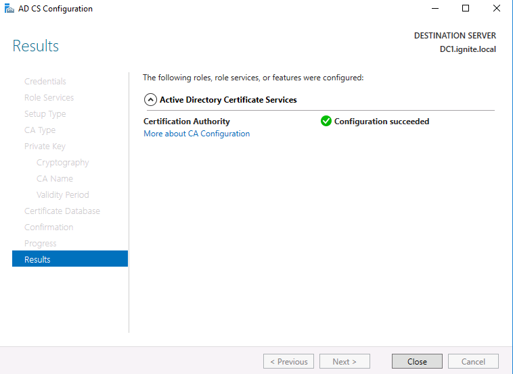513x374 pixels.
Task: Minimize the AD CS Configuration window
Action: pyautogui.click(x=434, y=9)
